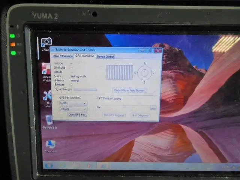Click the Signal Strength progress bar
The width and height of the screenshot is (240, 180).
pyautogui.click(x=85, y=90)
